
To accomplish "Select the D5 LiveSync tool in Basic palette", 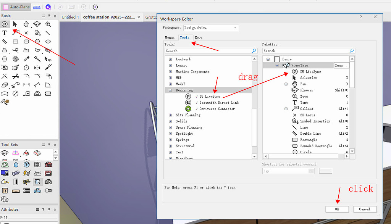I will 5,24.
